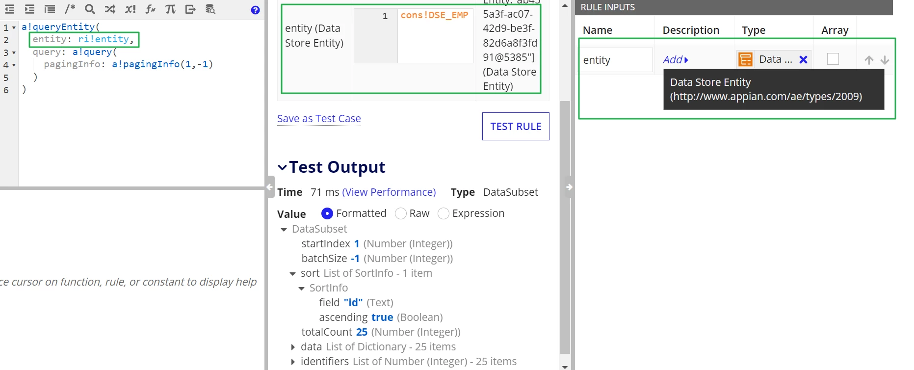This screenshot has height=370, width=914.
Task: Click the Name column header
Action: [597, 30]
